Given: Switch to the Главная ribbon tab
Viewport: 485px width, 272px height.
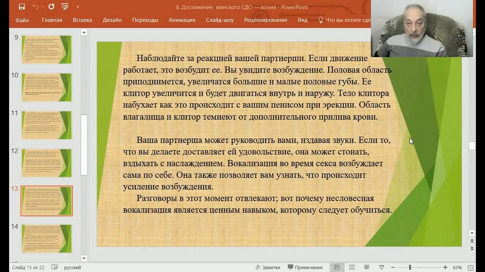Looking at the screenshot, I should tap(52, 20).
